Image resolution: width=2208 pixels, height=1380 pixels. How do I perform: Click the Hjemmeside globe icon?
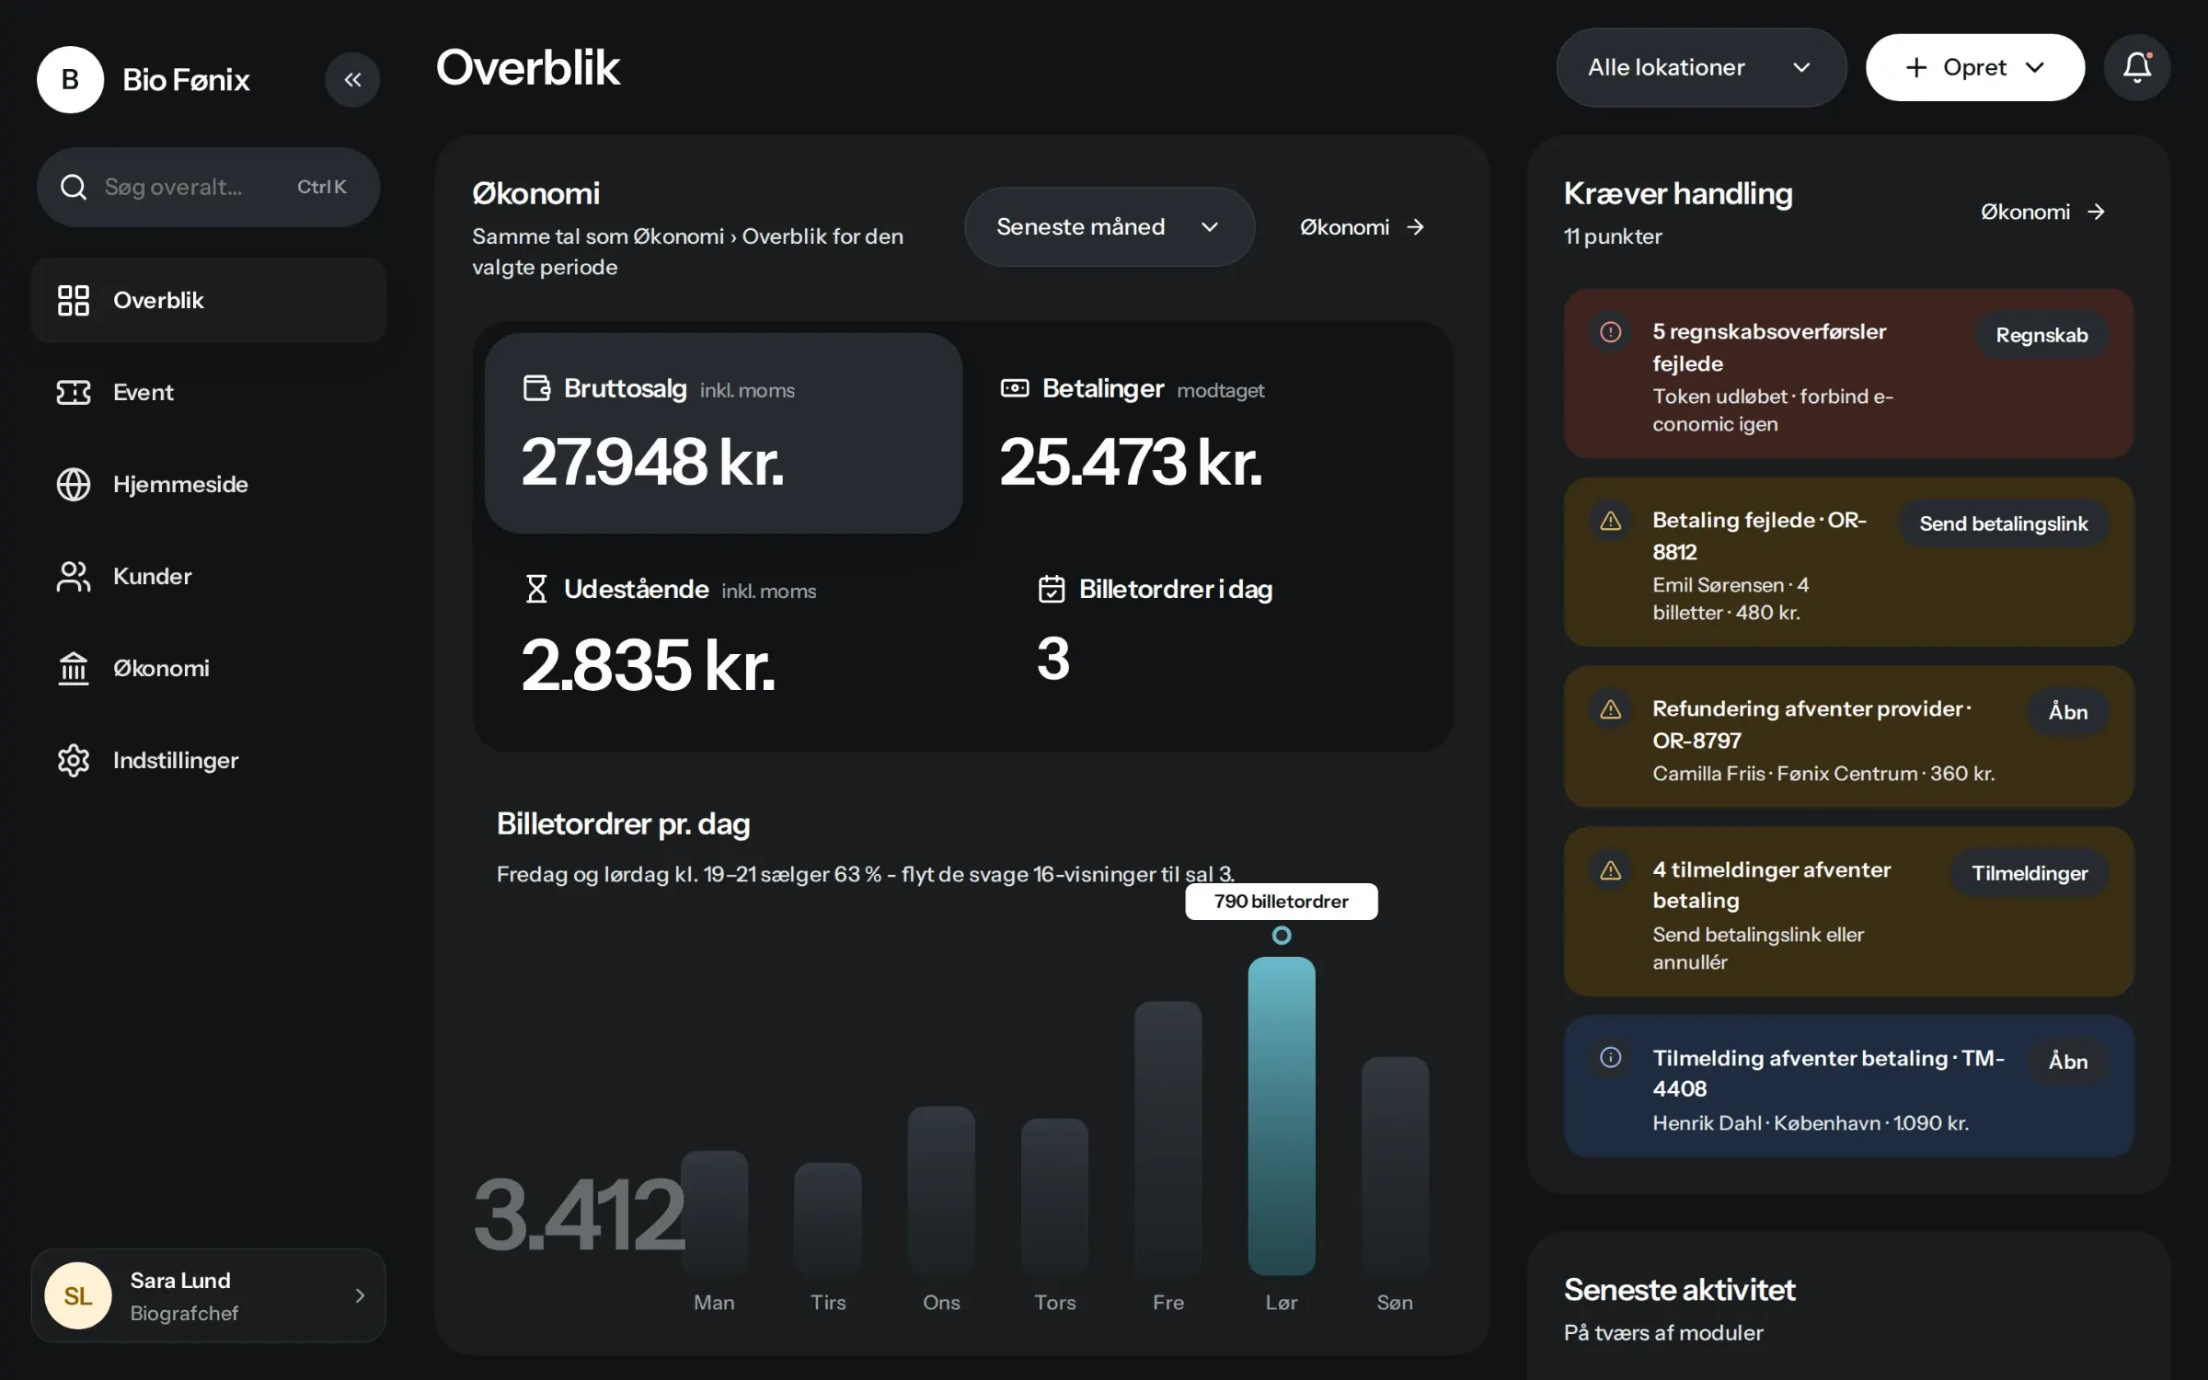pyautogui.click(x=74, y=485)
